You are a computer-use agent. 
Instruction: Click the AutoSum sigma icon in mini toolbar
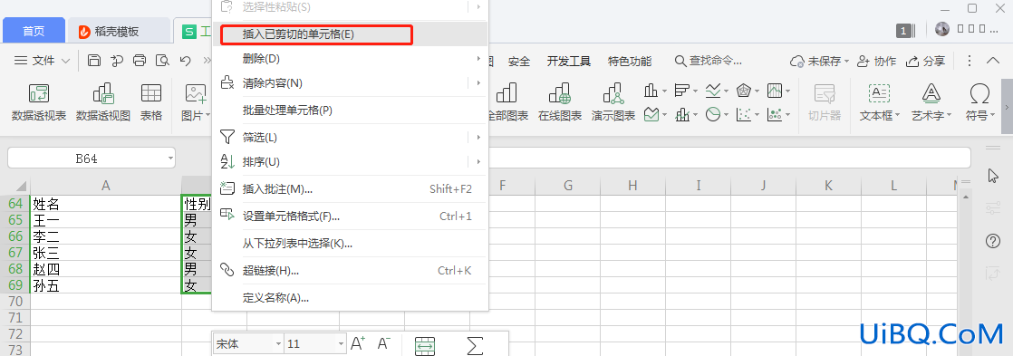tap(475, 345)
